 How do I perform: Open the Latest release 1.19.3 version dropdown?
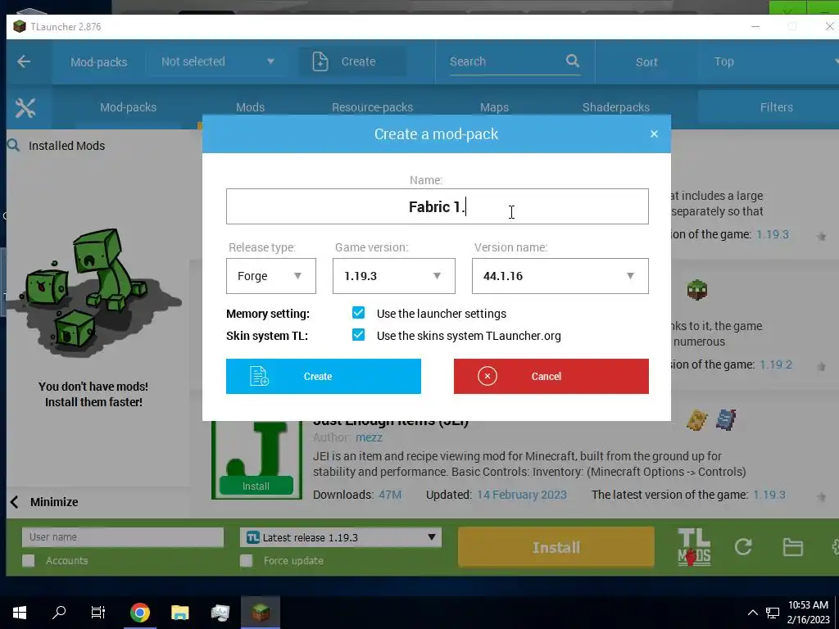(341, 537)
